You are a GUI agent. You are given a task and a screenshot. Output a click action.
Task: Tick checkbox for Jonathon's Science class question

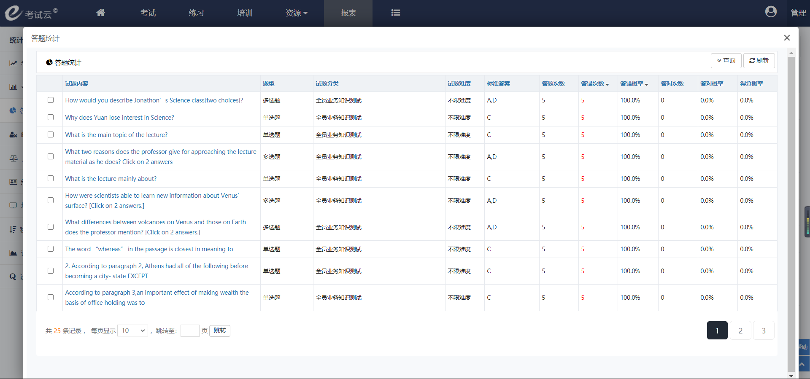[x=51, y=100]
